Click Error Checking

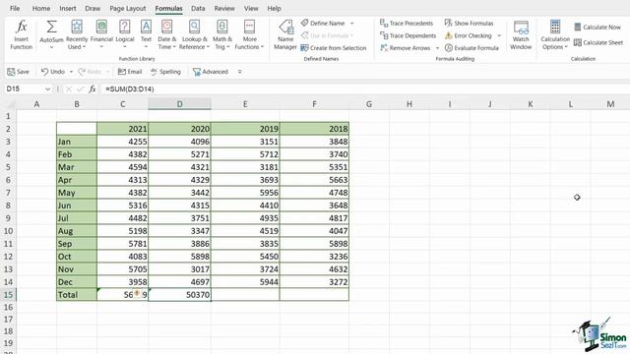click(x=469, y=35)
